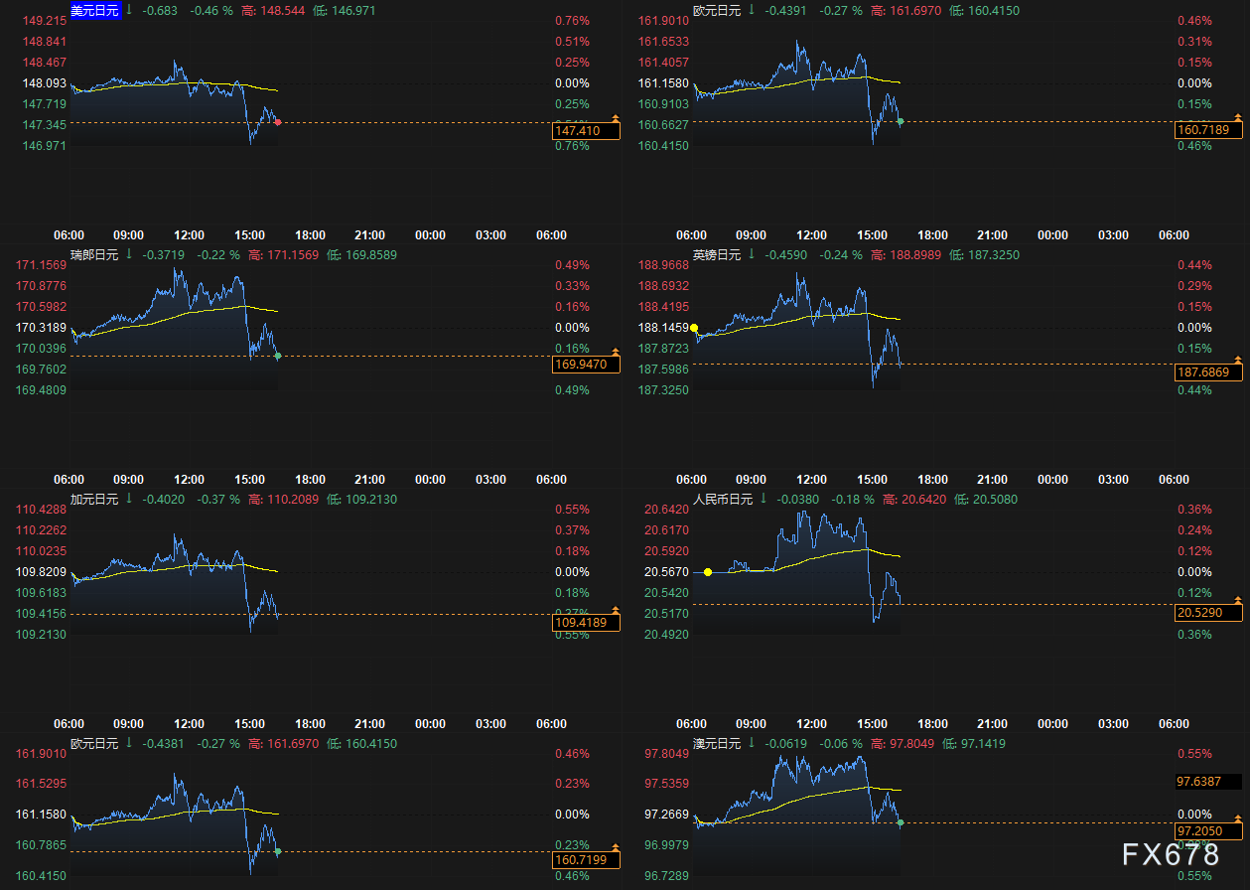This screenshot has height=890, width=1250.
Task: Click the 97.6387 price box
Action: tap(1207, 782)
